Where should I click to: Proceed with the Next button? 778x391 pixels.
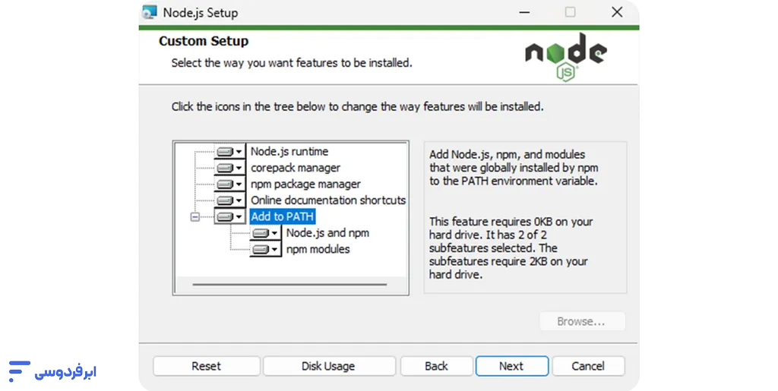coord(511,366)
